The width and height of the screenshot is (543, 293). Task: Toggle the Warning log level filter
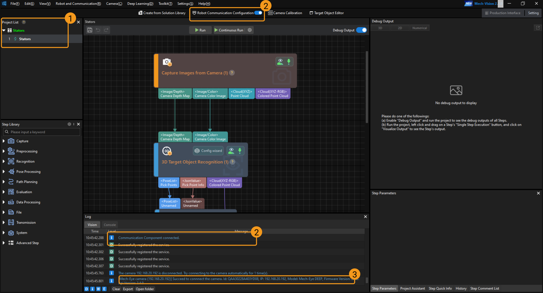pyautogui.click(x=98, y=289)
